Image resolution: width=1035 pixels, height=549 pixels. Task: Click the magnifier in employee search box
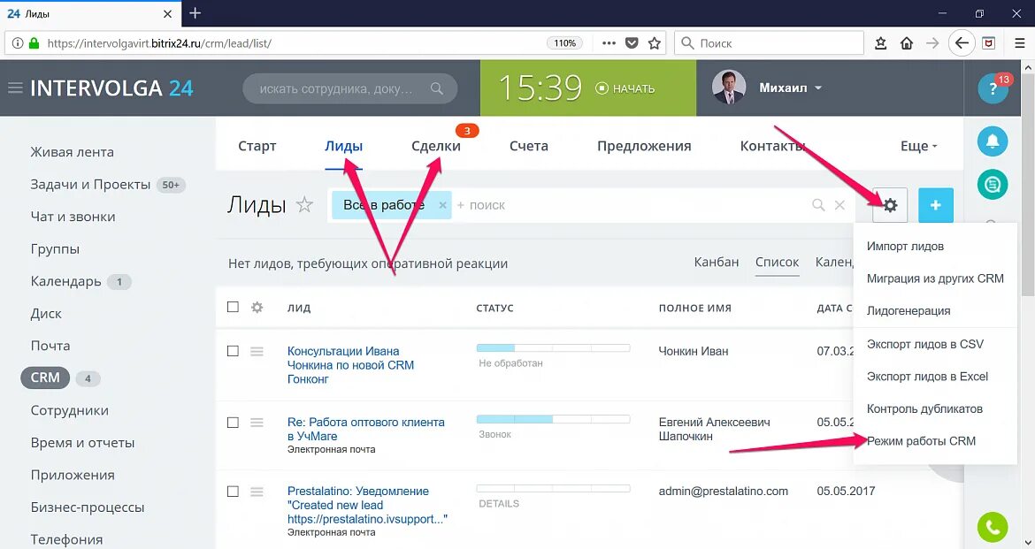[436, 88]
